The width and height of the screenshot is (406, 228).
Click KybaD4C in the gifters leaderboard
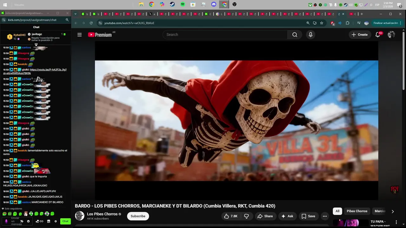[20, 35]
